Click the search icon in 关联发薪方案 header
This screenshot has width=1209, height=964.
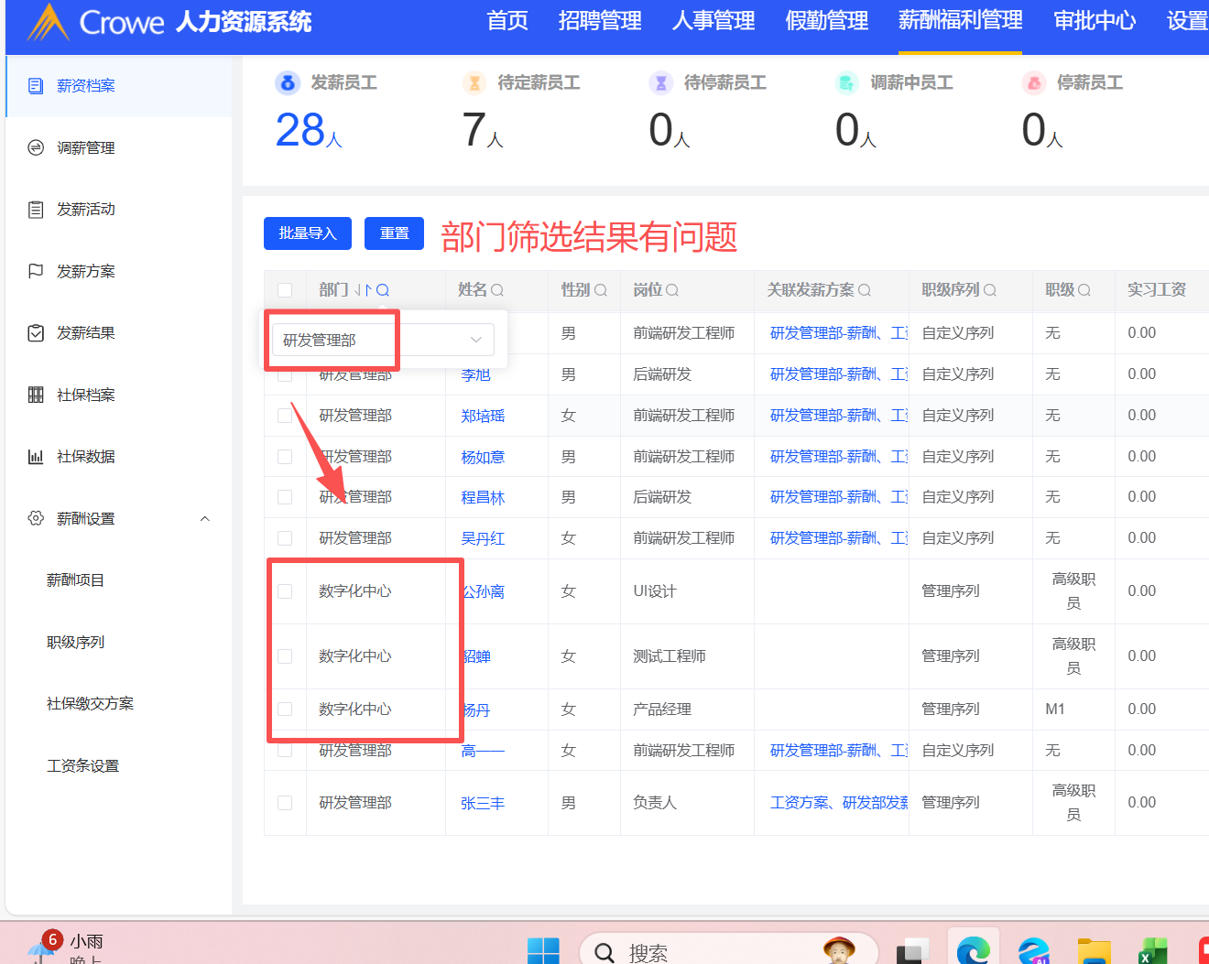point(865,290)
